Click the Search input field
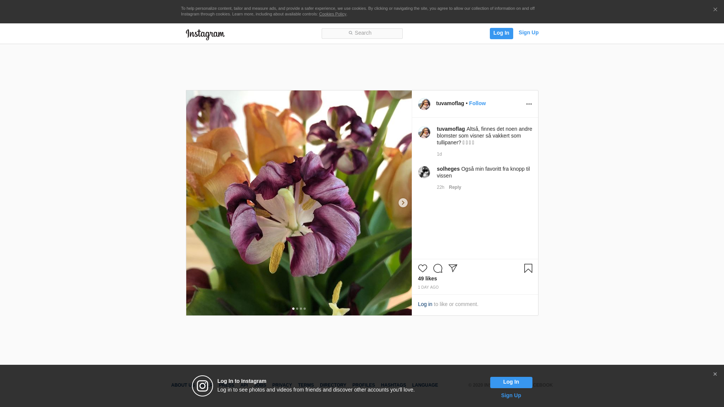This screenshot has width=724, height=407. [362, 34]
